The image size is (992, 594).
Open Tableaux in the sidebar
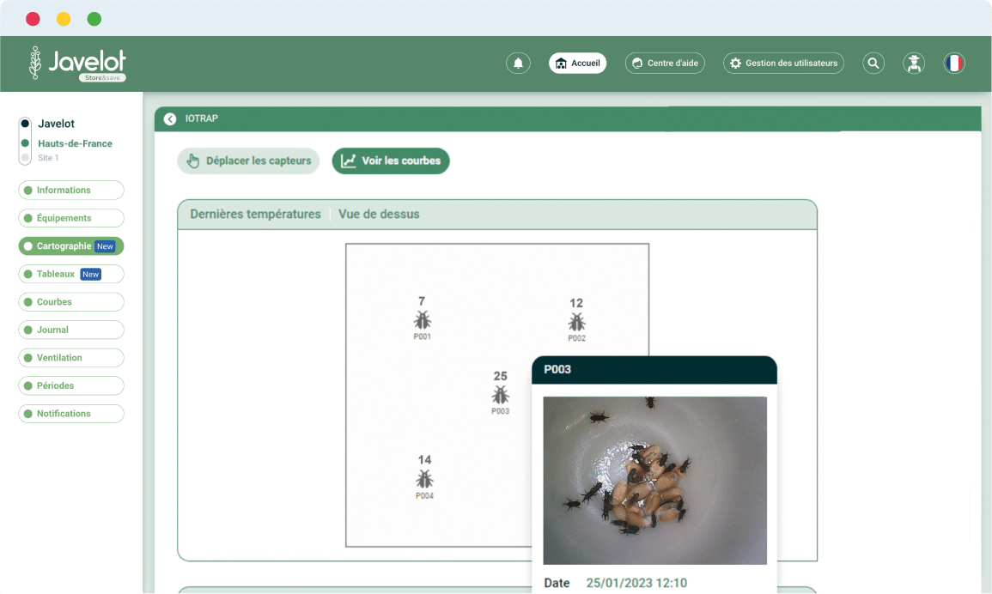click(71, 274)
